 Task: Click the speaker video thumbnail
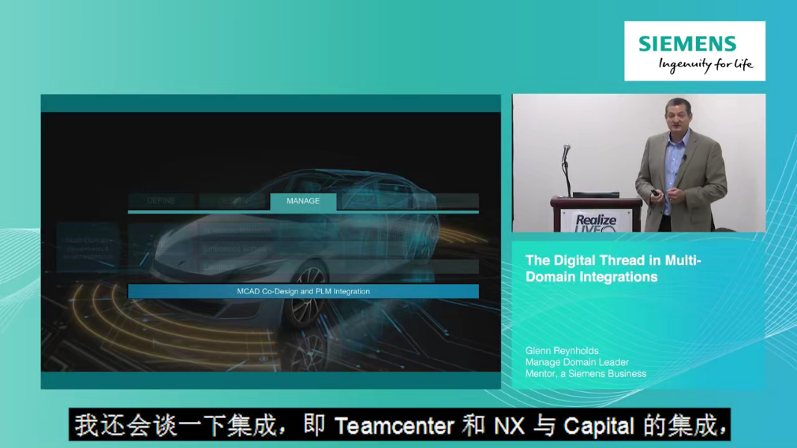[x=638, y=163]
